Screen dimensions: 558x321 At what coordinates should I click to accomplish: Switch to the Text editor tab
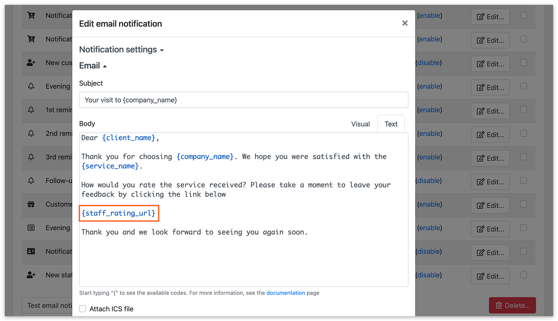(x=391, y=124)
